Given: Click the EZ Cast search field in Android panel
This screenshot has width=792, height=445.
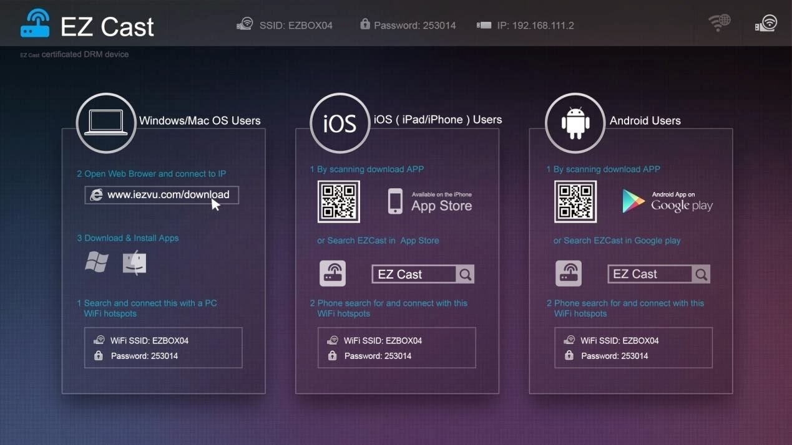Looking at the screenshot, I should [x=658, y=274].
